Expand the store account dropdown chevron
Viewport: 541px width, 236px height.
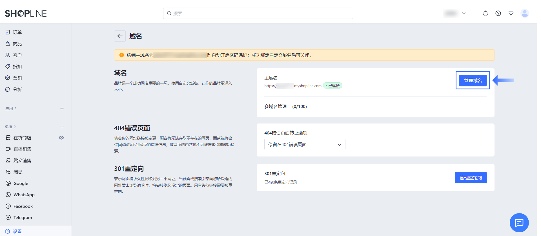tap(464, 13)
